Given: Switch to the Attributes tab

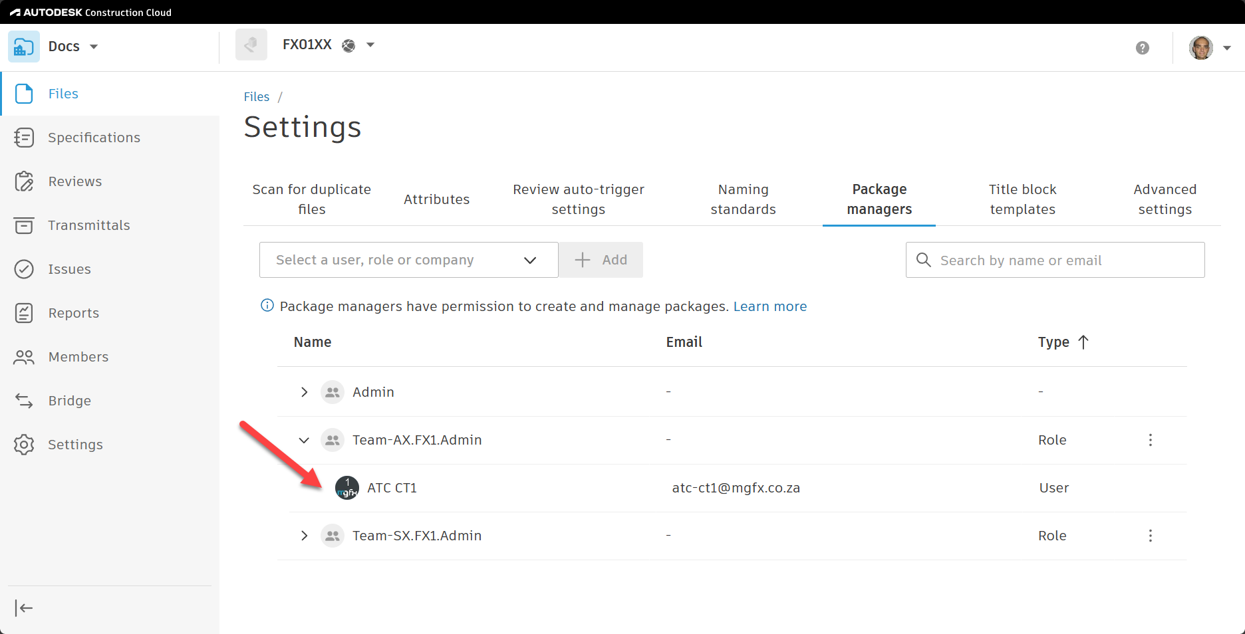Looking at the screenshot, I should pos(437,199).
